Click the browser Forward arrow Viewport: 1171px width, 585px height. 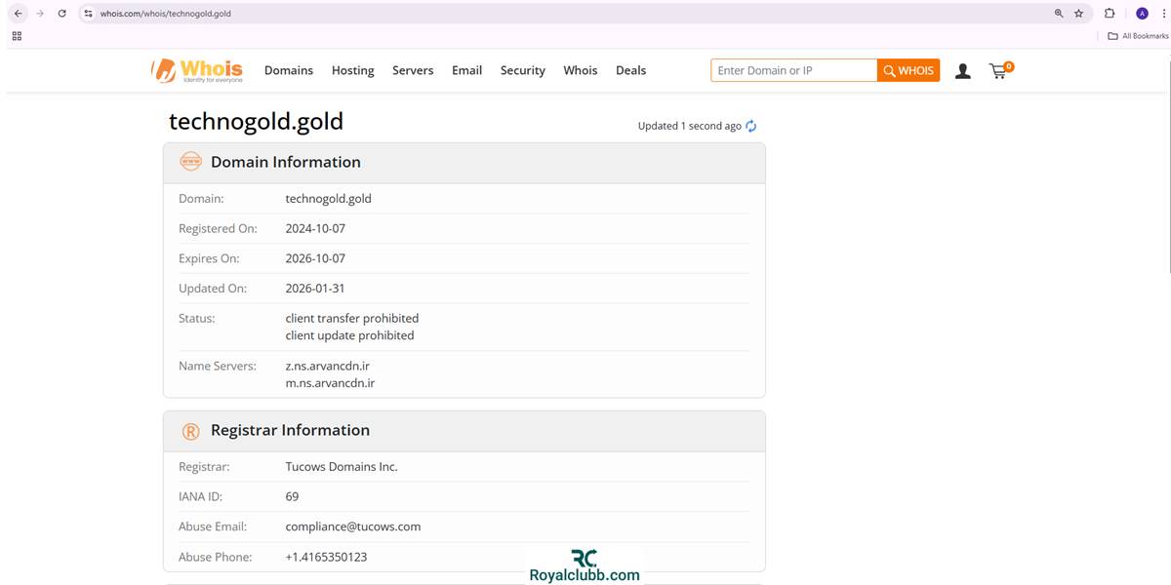pyautogui.click(x=40, y=14)
